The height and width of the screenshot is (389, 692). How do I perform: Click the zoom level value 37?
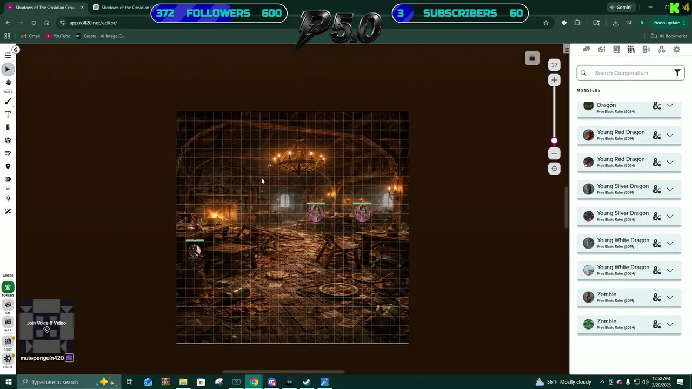point(554,65)
